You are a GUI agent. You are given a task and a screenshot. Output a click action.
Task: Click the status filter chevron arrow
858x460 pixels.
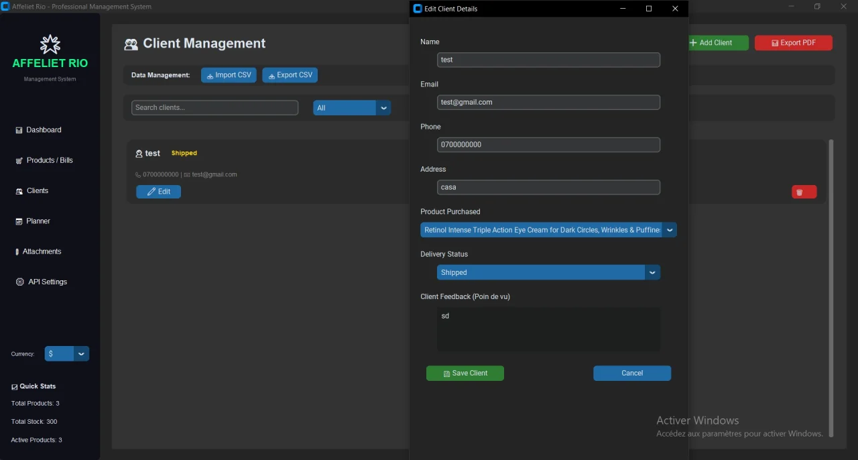pos(383,108)
